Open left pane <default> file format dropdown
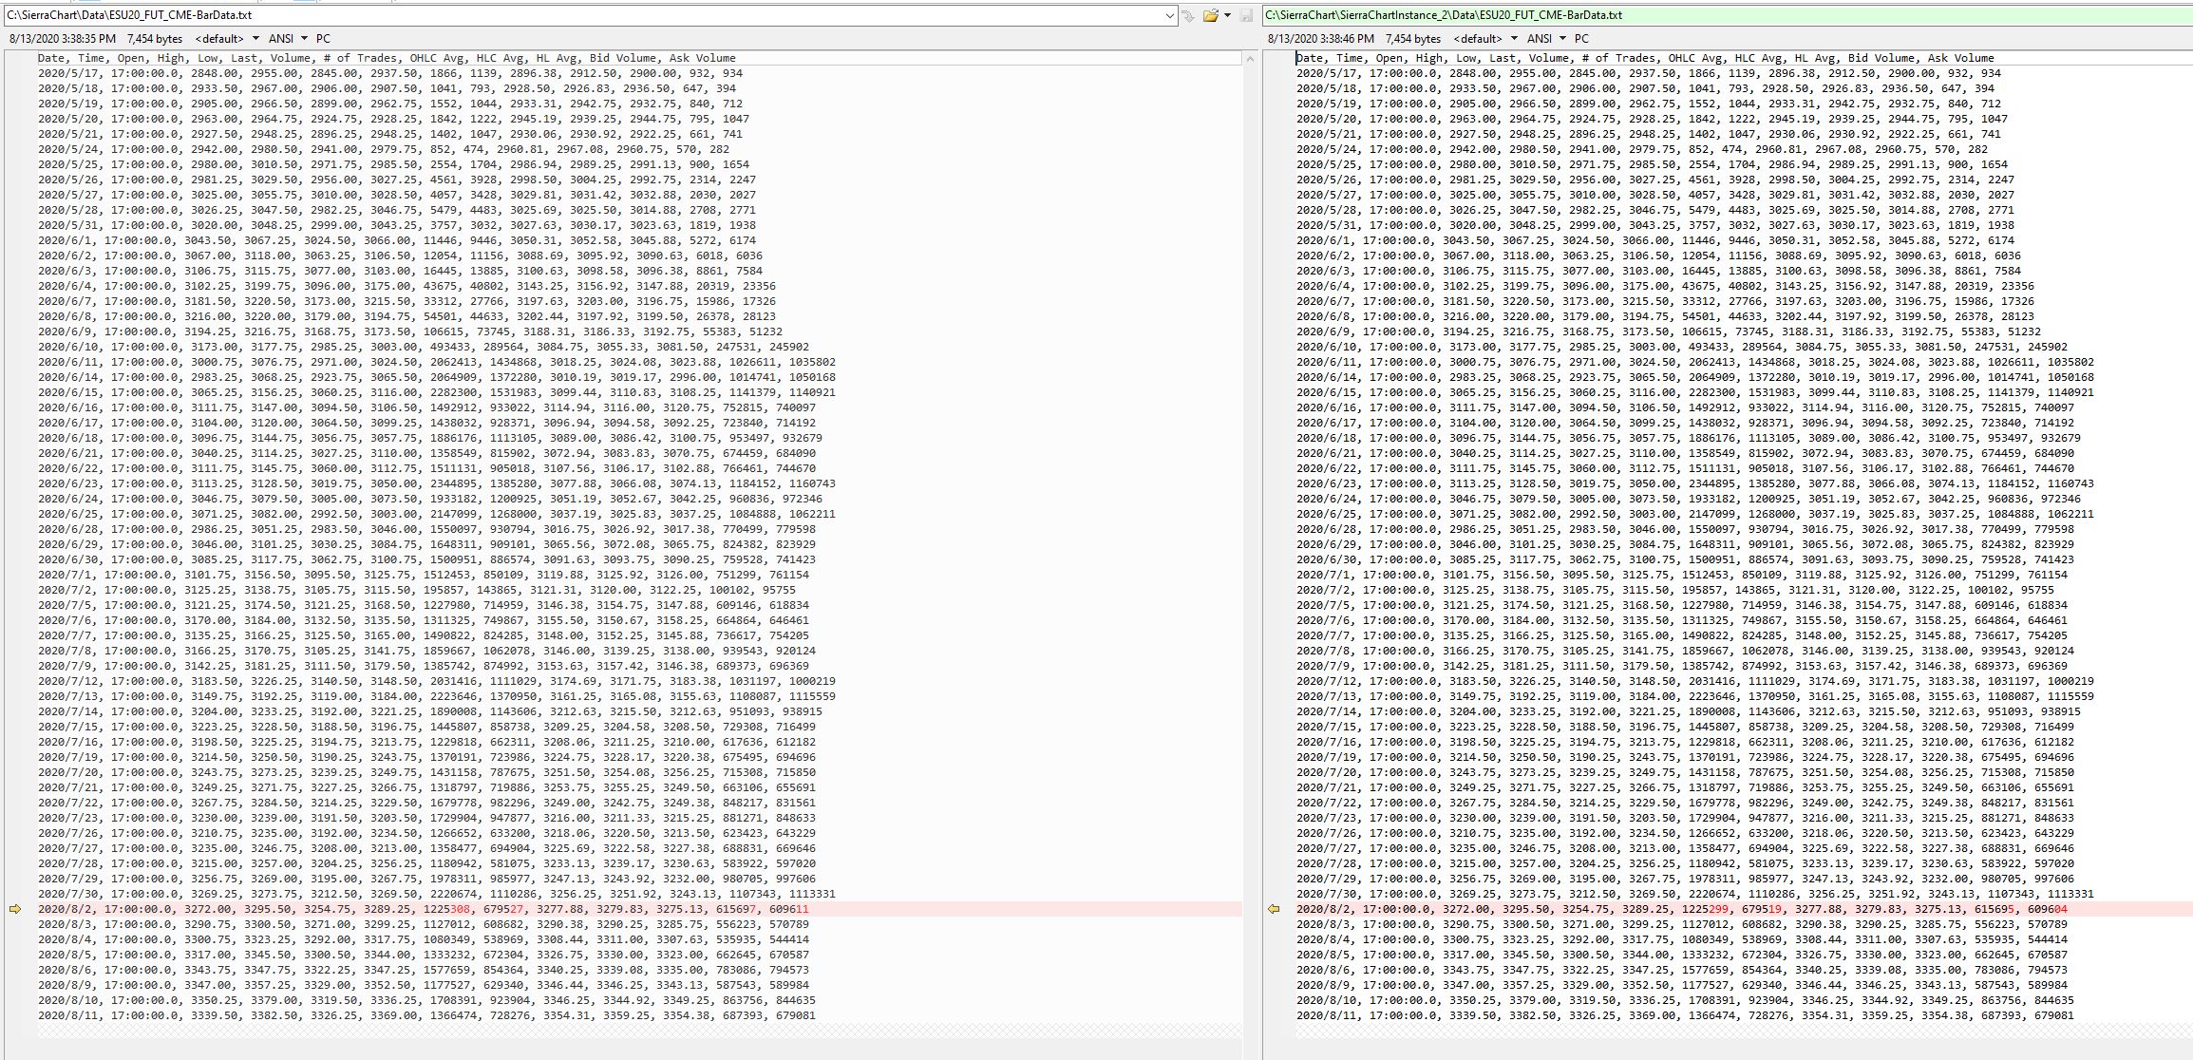This screenshot has width=2193, height=1060. click(255, 39)
